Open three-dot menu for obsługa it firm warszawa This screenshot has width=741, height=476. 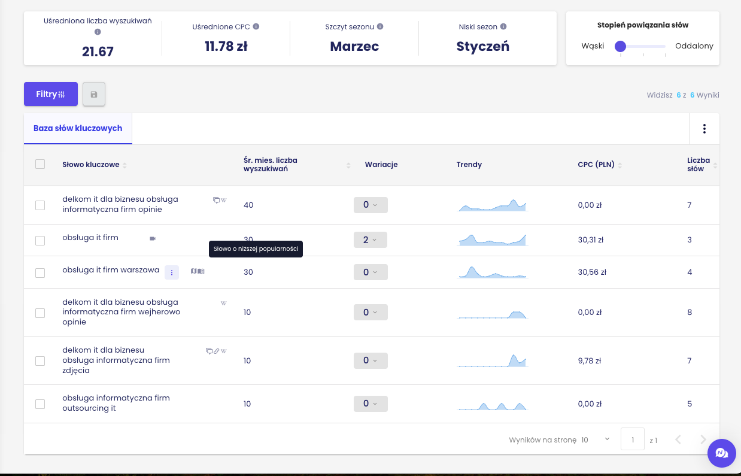pyautogui.click(x=172, y=272)
